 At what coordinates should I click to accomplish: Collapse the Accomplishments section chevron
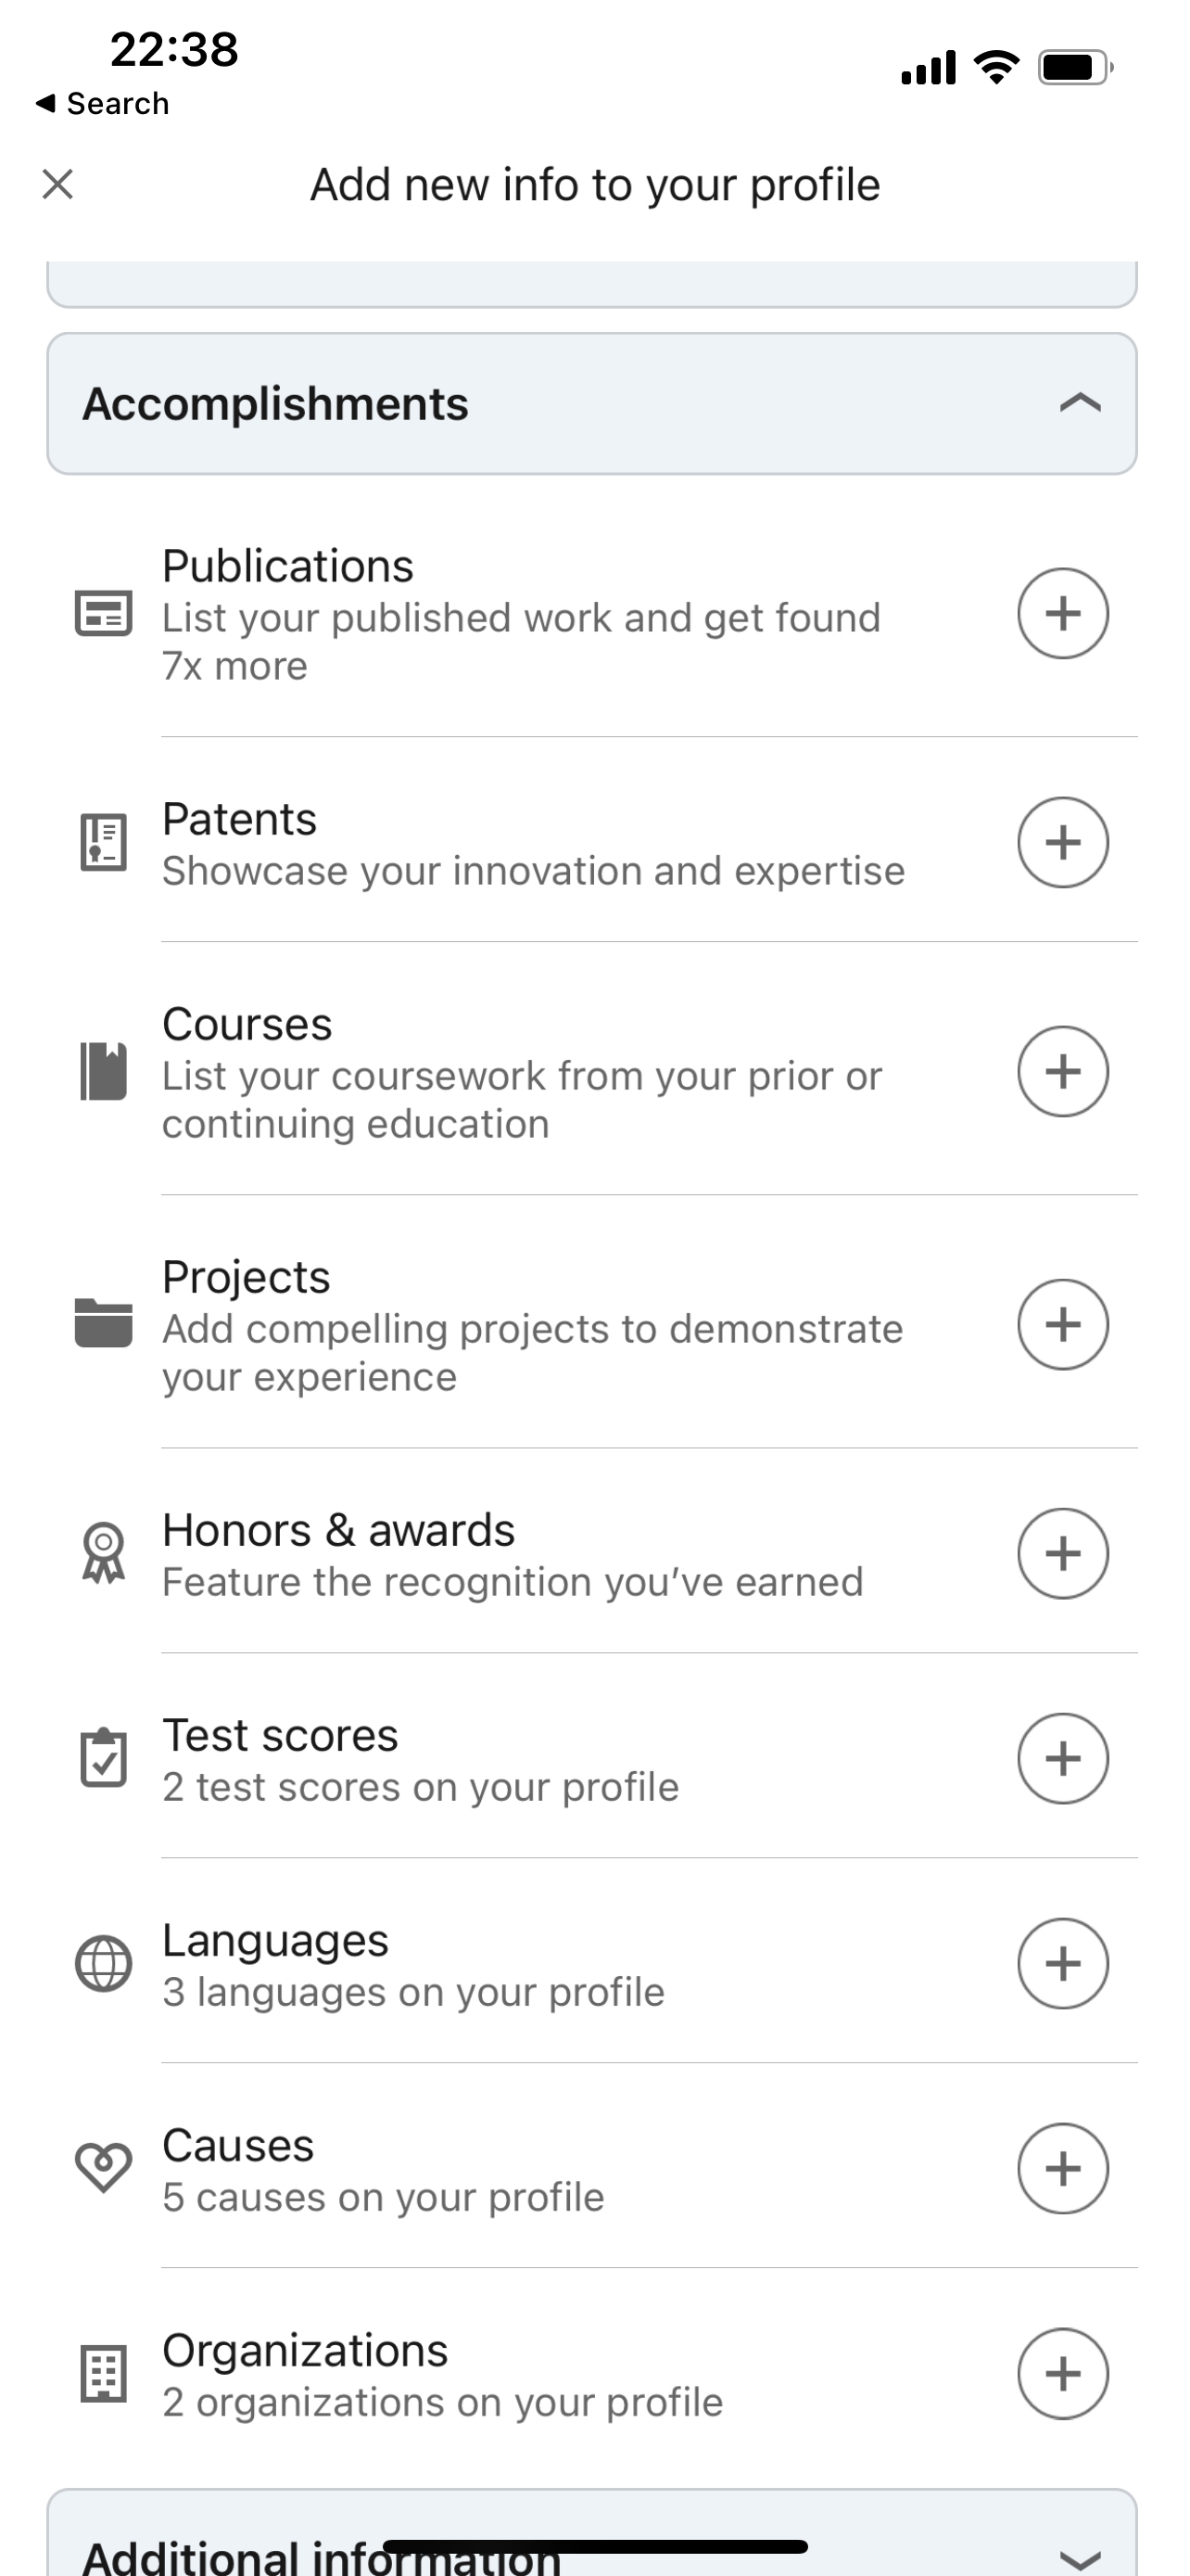tap(1079, 403)
